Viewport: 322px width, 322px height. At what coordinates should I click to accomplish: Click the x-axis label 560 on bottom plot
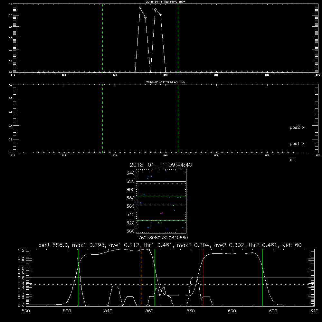point(149,311)
